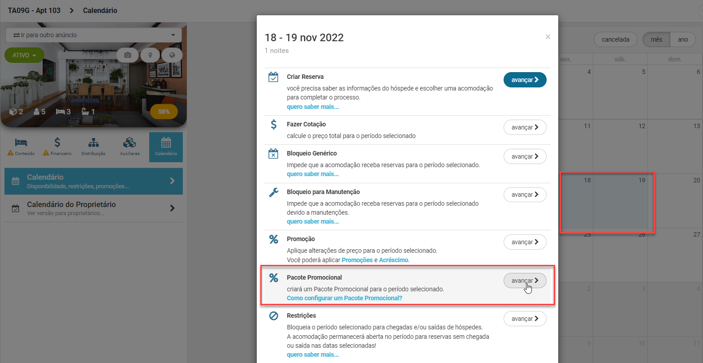This screenshot has width=703, height=363.
Task: Select day 20 in the calendar
Action: coord(675,200)
